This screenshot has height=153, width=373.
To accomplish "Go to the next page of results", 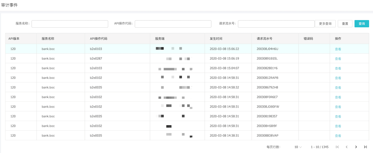I will click(356, 147).
